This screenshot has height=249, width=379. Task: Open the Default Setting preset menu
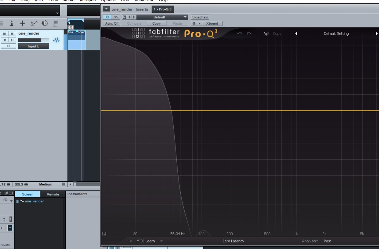click(x=336, y=34)
